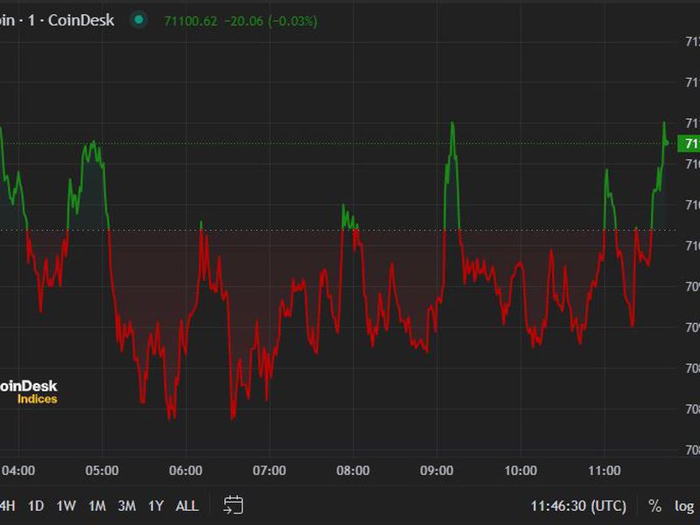The width and height of the screenshot is (700, 525).
Task: Click the green market status dot
Action: 138,20
